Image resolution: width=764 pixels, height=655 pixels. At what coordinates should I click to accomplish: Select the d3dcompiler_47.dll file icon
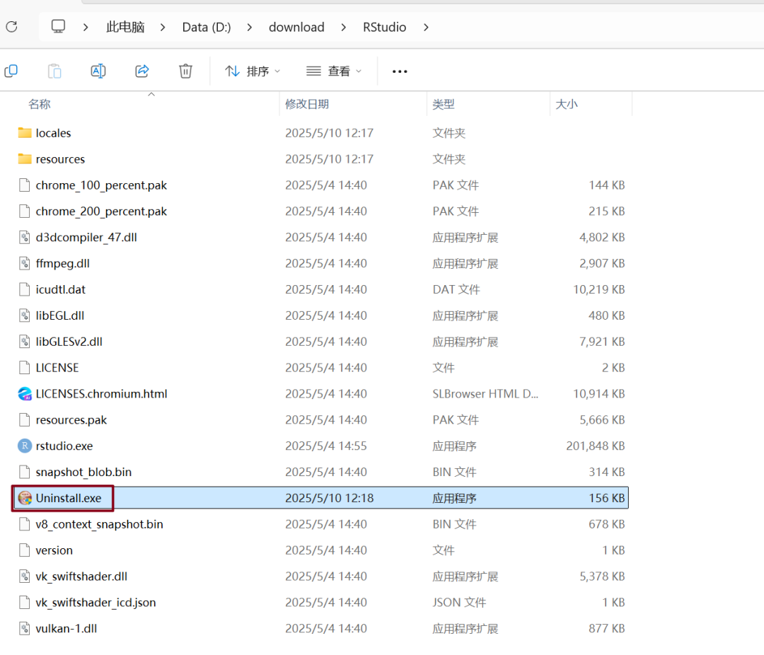coord(24,238)
